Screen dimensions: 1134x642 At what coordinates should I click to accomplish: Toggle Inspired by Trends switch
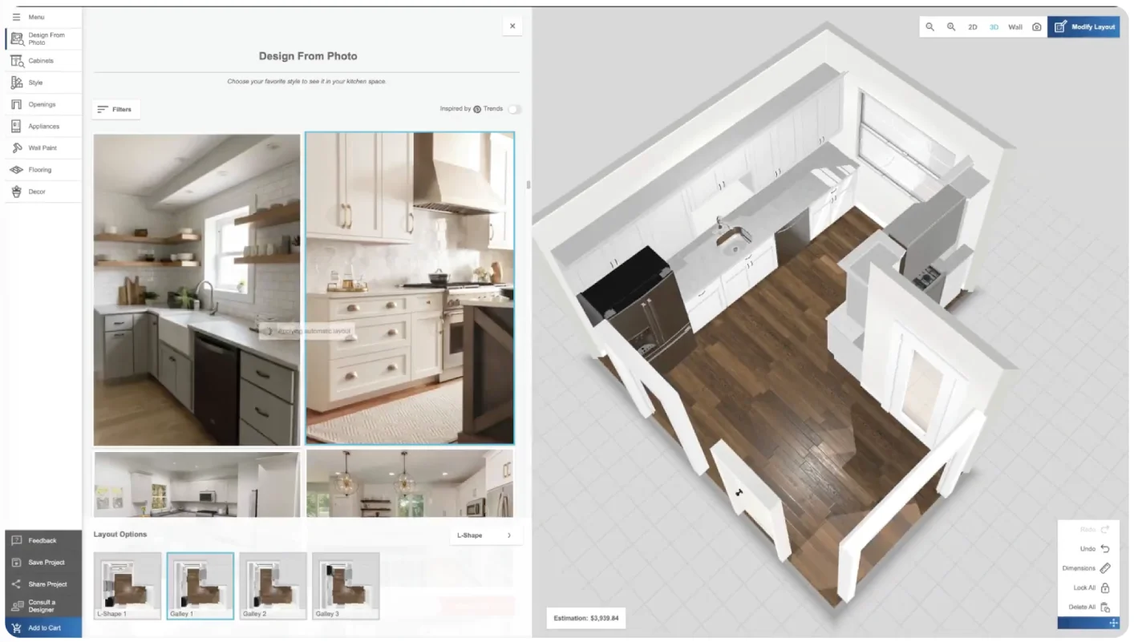pos(513,109)
